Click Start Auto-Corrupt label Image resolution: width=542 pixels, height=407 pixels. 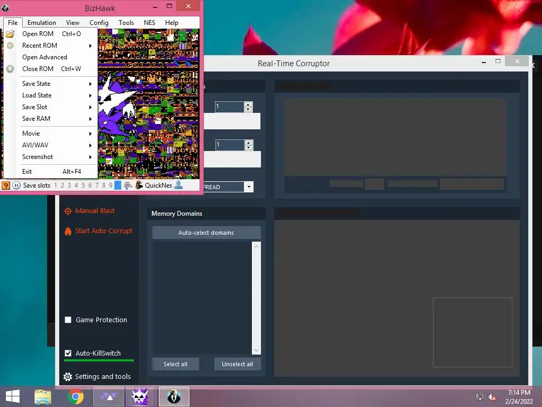coord(104,231)
